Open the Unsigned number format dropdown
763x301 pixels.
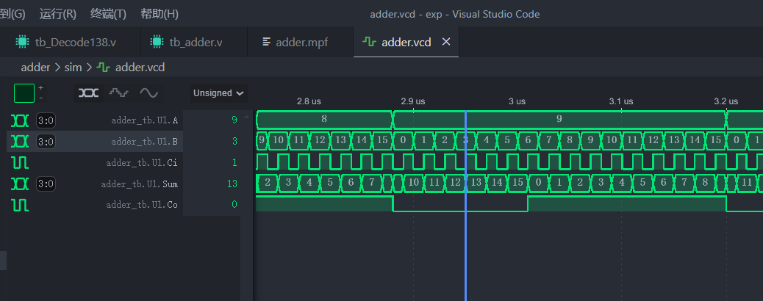[x=218, y=93]
